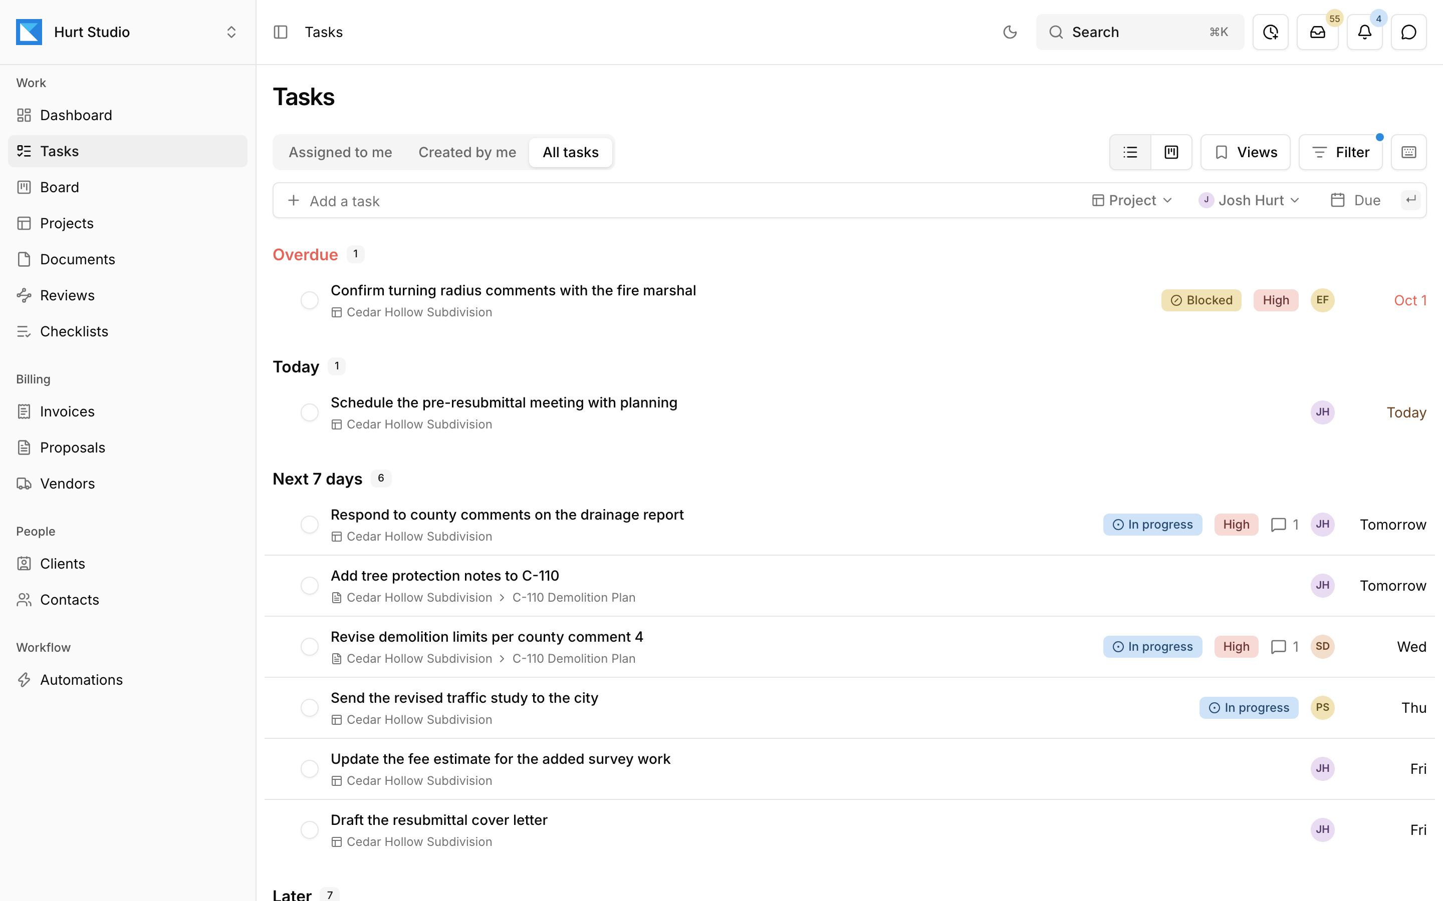Open the Filter options
The width and height of the screenshot is (1443, 901).
[1340, 153]
